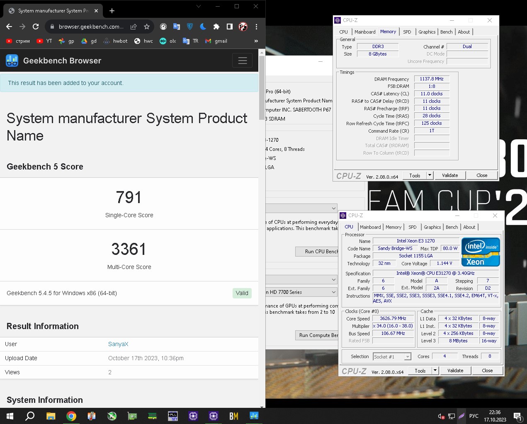Image resolution: width=527 pixels, height=424 pixels.
Task: Open Mainboard tab in lower CPU-Z window
Action: (x=370, y=227)
